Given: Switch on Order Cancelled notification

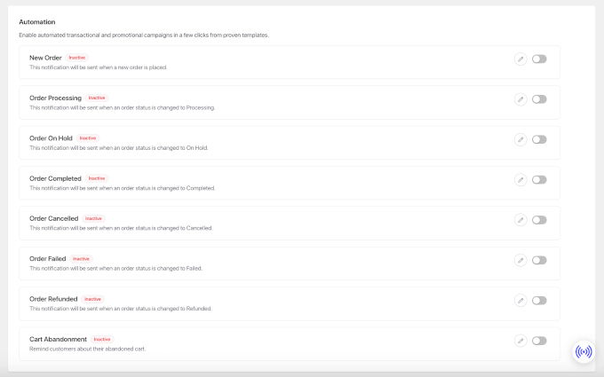Looking at the screenshot, I should pyautogui.click(x=539, y=220).
